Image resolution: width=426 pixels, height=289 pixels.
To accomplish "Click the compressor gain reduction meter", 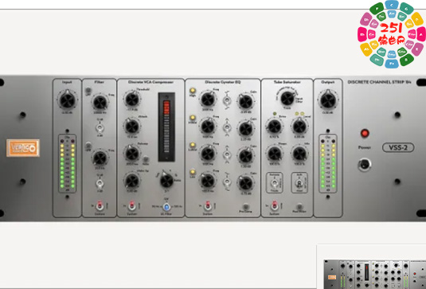I will coord(166,127).
